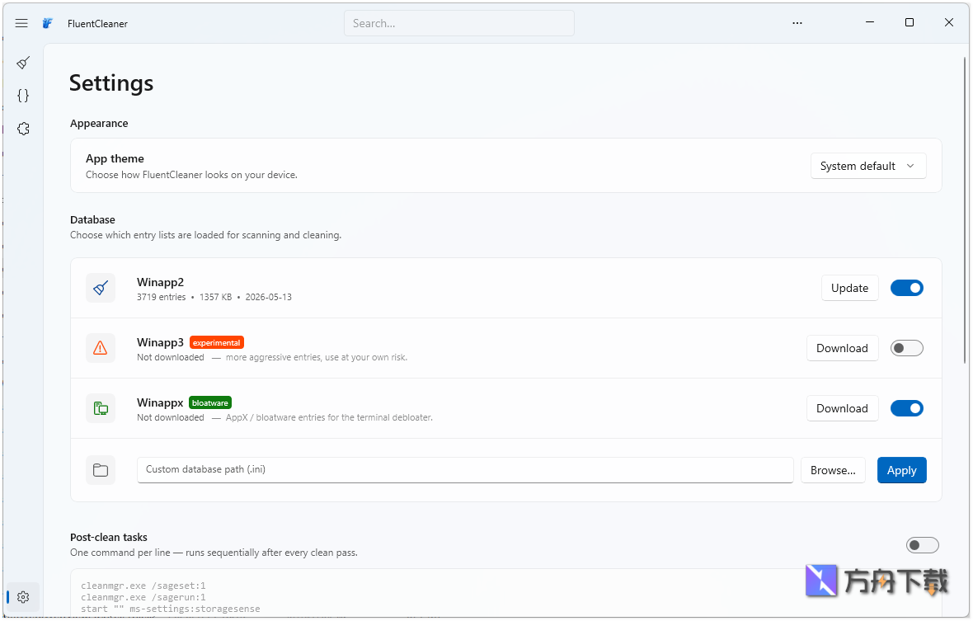Click the Winapp2 broom icon
Viewport: 973px width, 621px height.
pyautogui.click(x=101, y=288)
